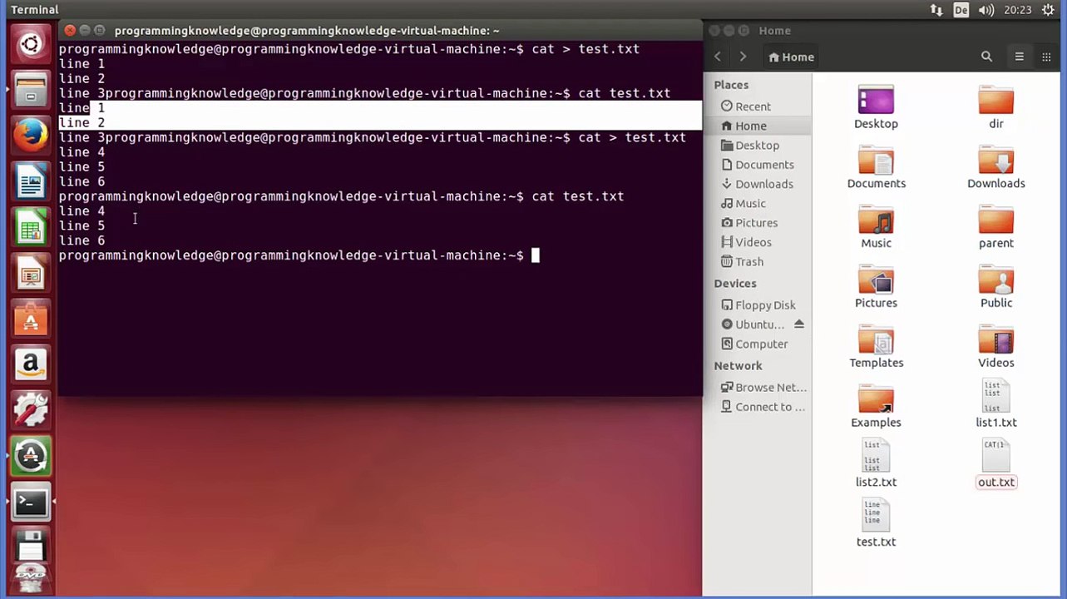Open Pictures in Places sidebar
Screen dimensions: 1067x599
pos(756,223)
